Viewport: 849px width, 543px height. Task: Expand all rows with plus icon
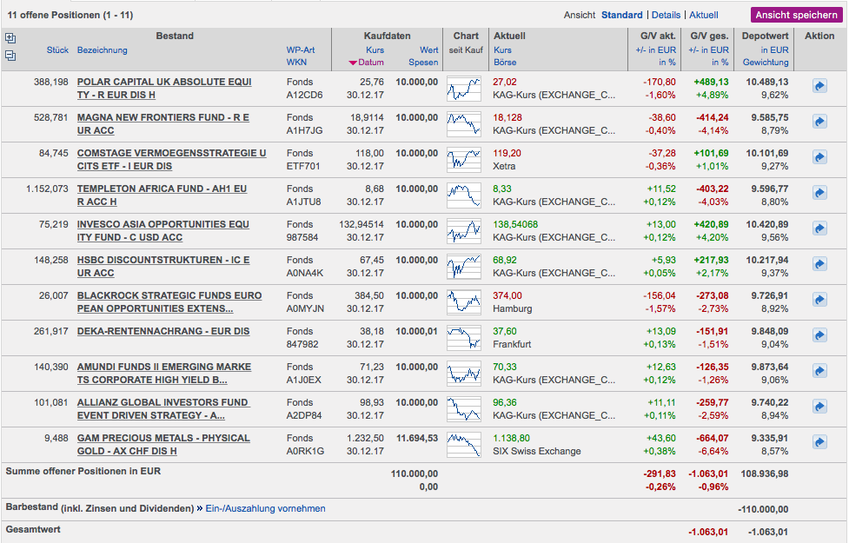10,38
